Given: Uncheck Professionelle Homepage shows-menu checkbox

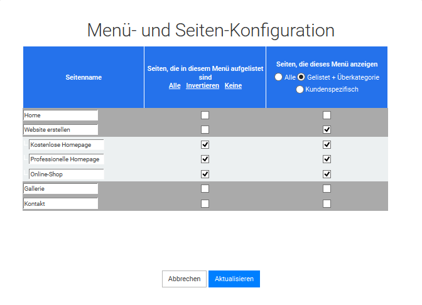Looking at the screenshot, I should point(327,159).
